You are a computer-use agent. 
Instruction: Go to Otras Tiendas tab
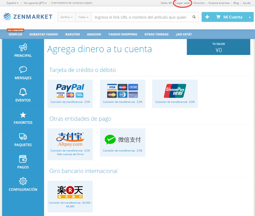(156, 34)
